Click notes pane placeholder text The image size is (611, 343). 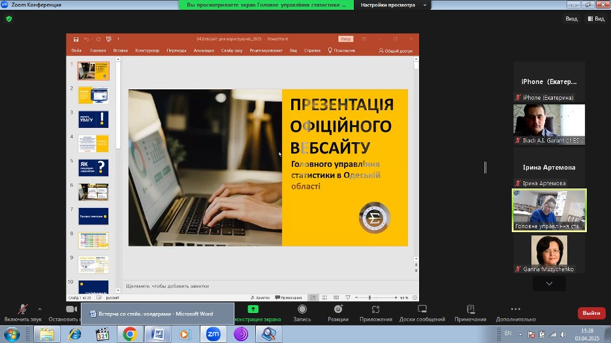tap(168, 286)
